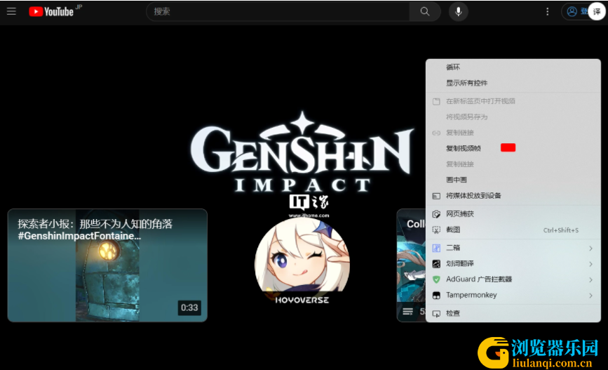Click the inspect icon beside 检查
Screen dimensions: 608x370
[x=436, y=313]
